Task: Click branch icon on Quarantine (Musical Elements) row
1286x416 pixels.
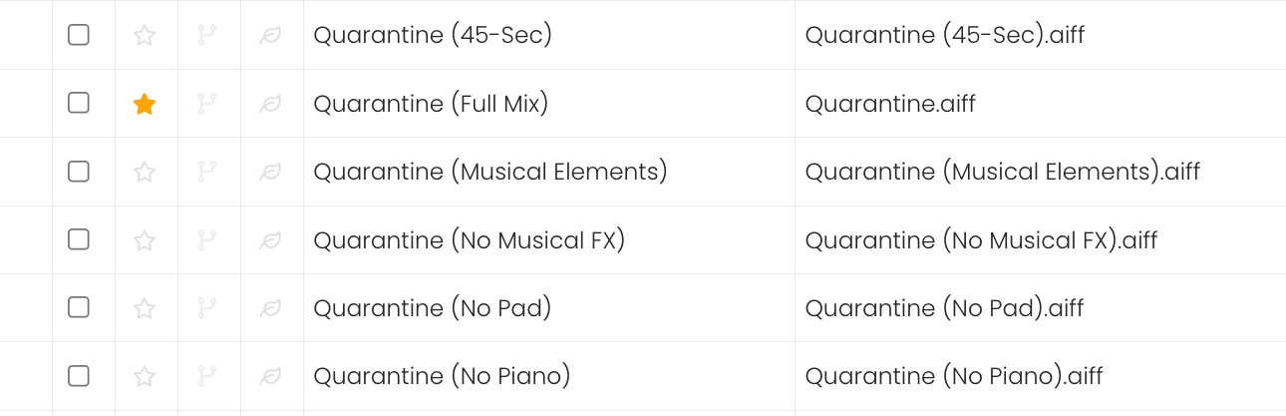Action: coord(206,172)
